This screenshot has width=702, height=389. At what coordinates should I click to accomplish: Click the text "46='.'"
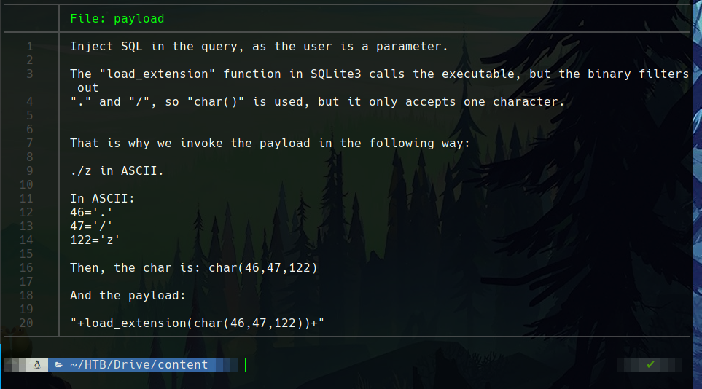(x=92, y=213)
